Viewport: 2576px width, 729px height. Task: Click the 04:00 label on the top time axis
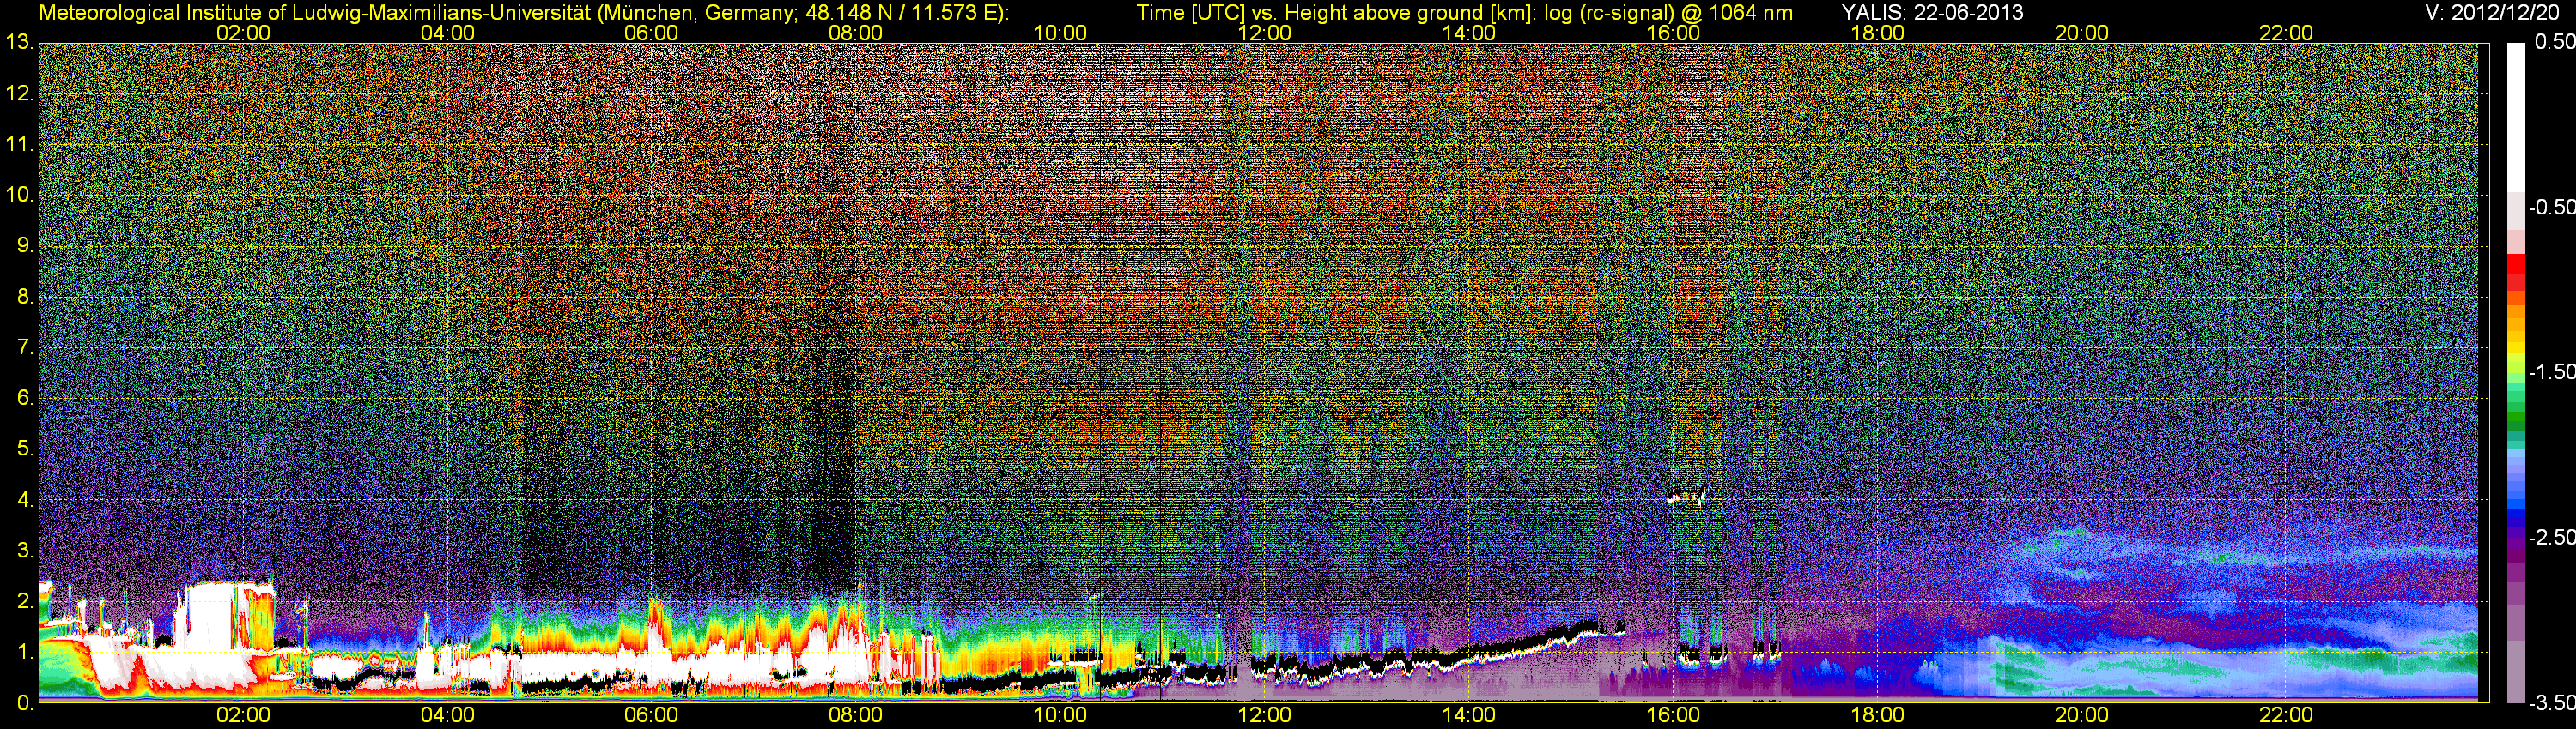point(447,33)
